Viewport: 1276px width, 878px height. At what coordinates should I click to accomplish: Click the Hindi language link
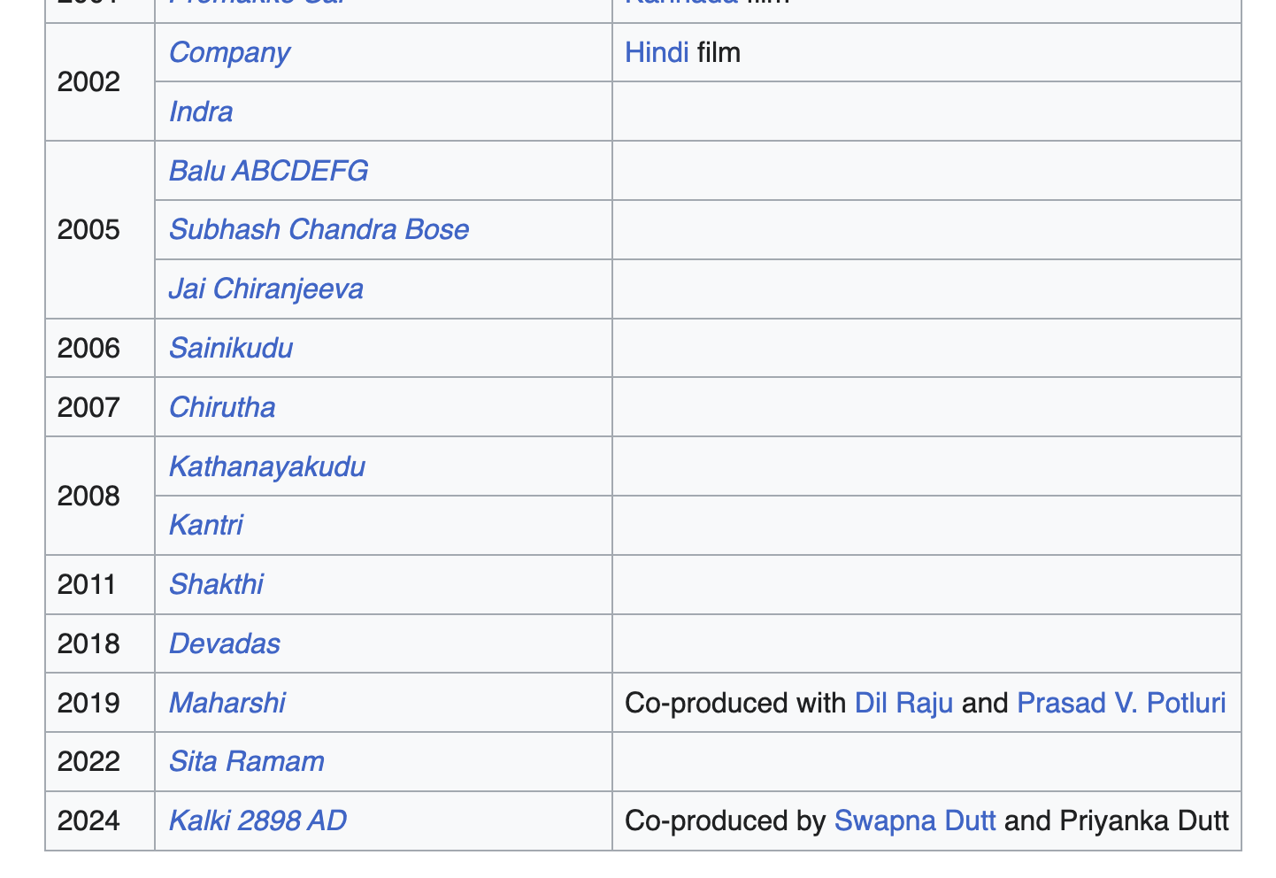point(656,53)
